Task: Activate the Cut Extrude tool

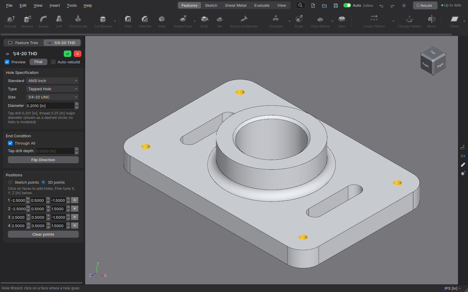Action: tap(78, 22)
